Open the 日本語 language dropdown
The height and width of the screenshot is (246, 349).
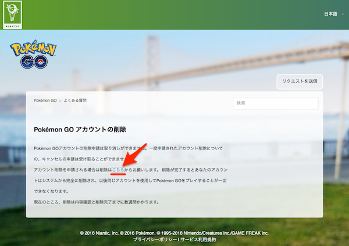334,14
